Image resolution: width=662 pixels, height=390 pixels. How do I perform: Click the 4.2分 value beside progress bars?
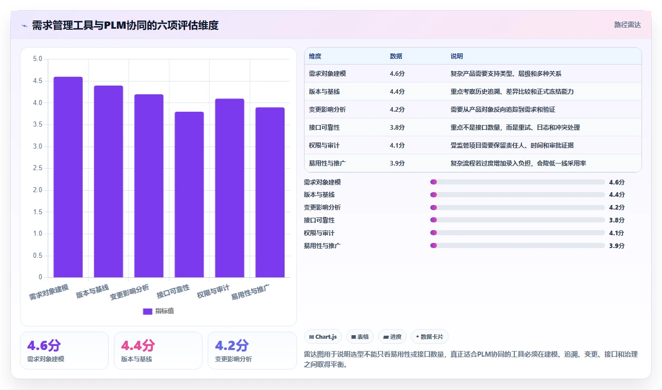click(x=617, y=208)
